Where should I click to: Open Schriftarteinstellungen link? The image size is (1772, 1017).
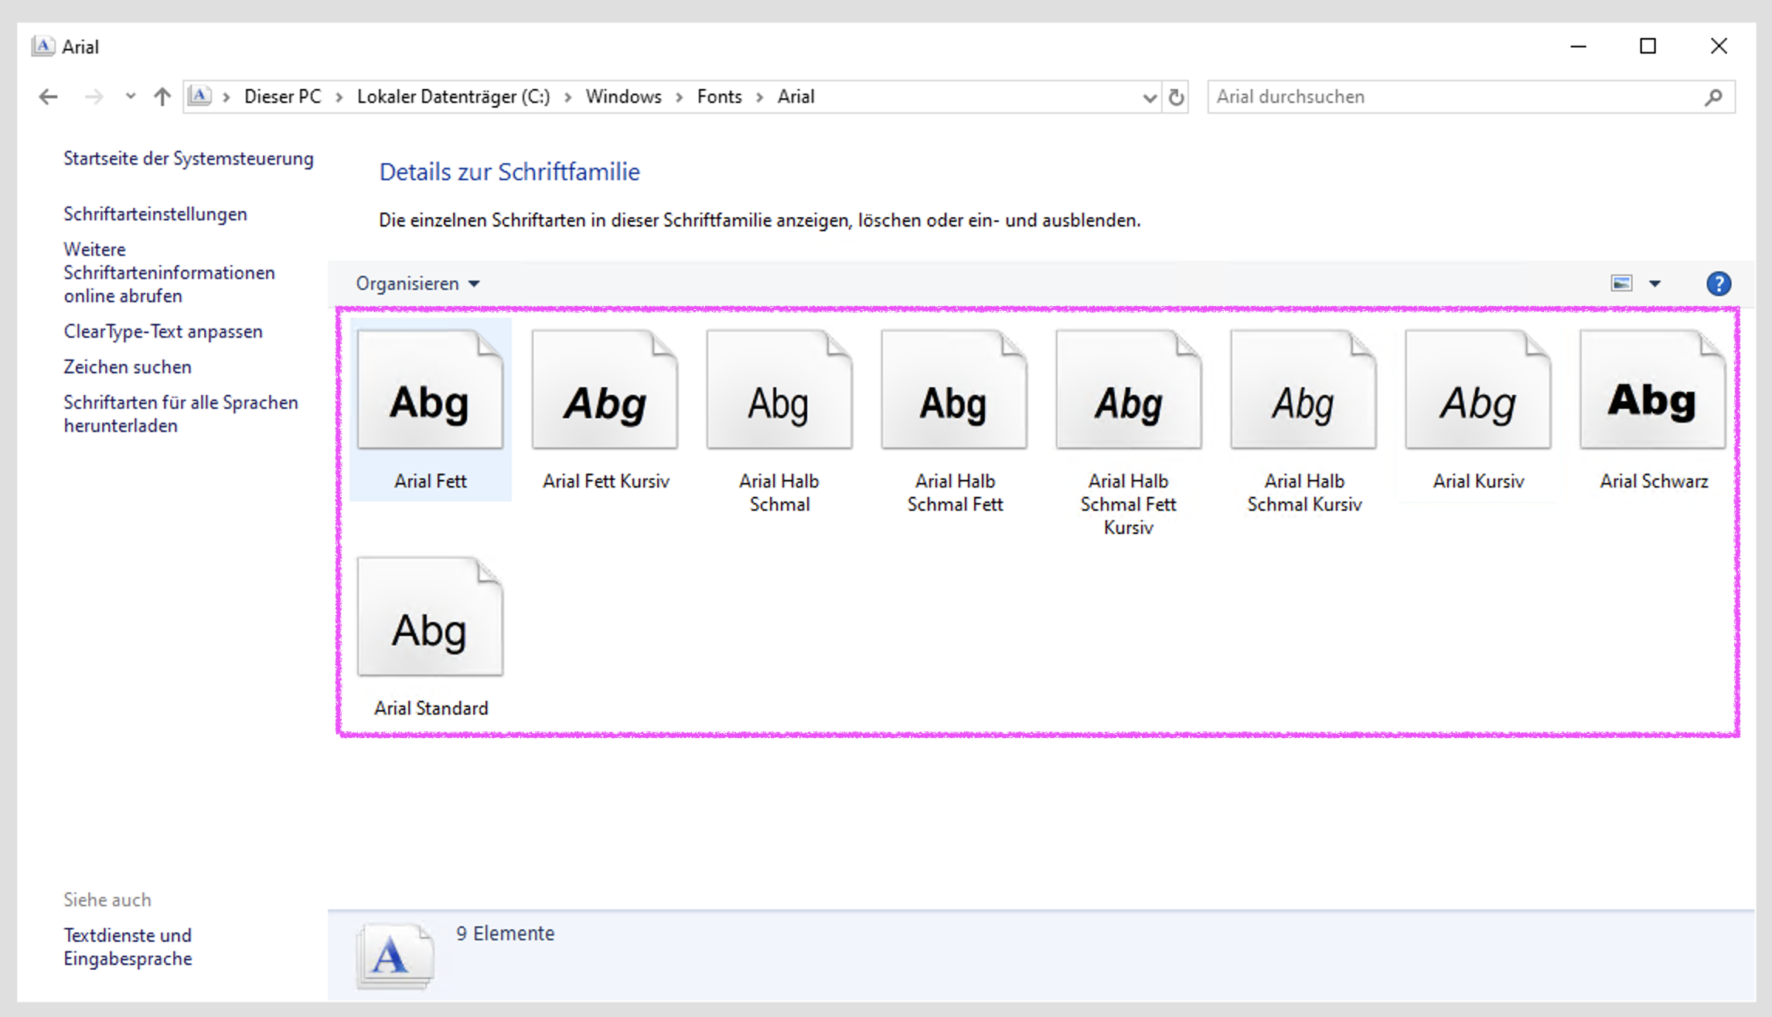pos(155,214)
